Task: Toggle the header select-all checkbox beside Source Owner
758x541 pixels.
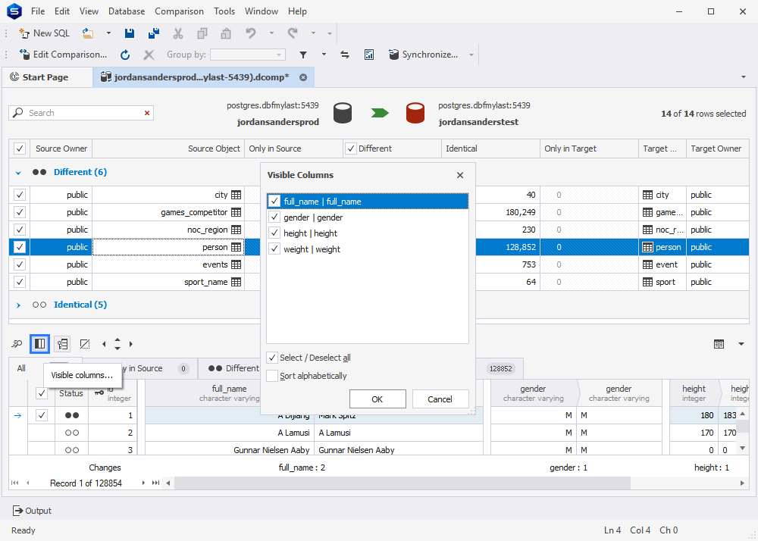Action: coord(20,149)
